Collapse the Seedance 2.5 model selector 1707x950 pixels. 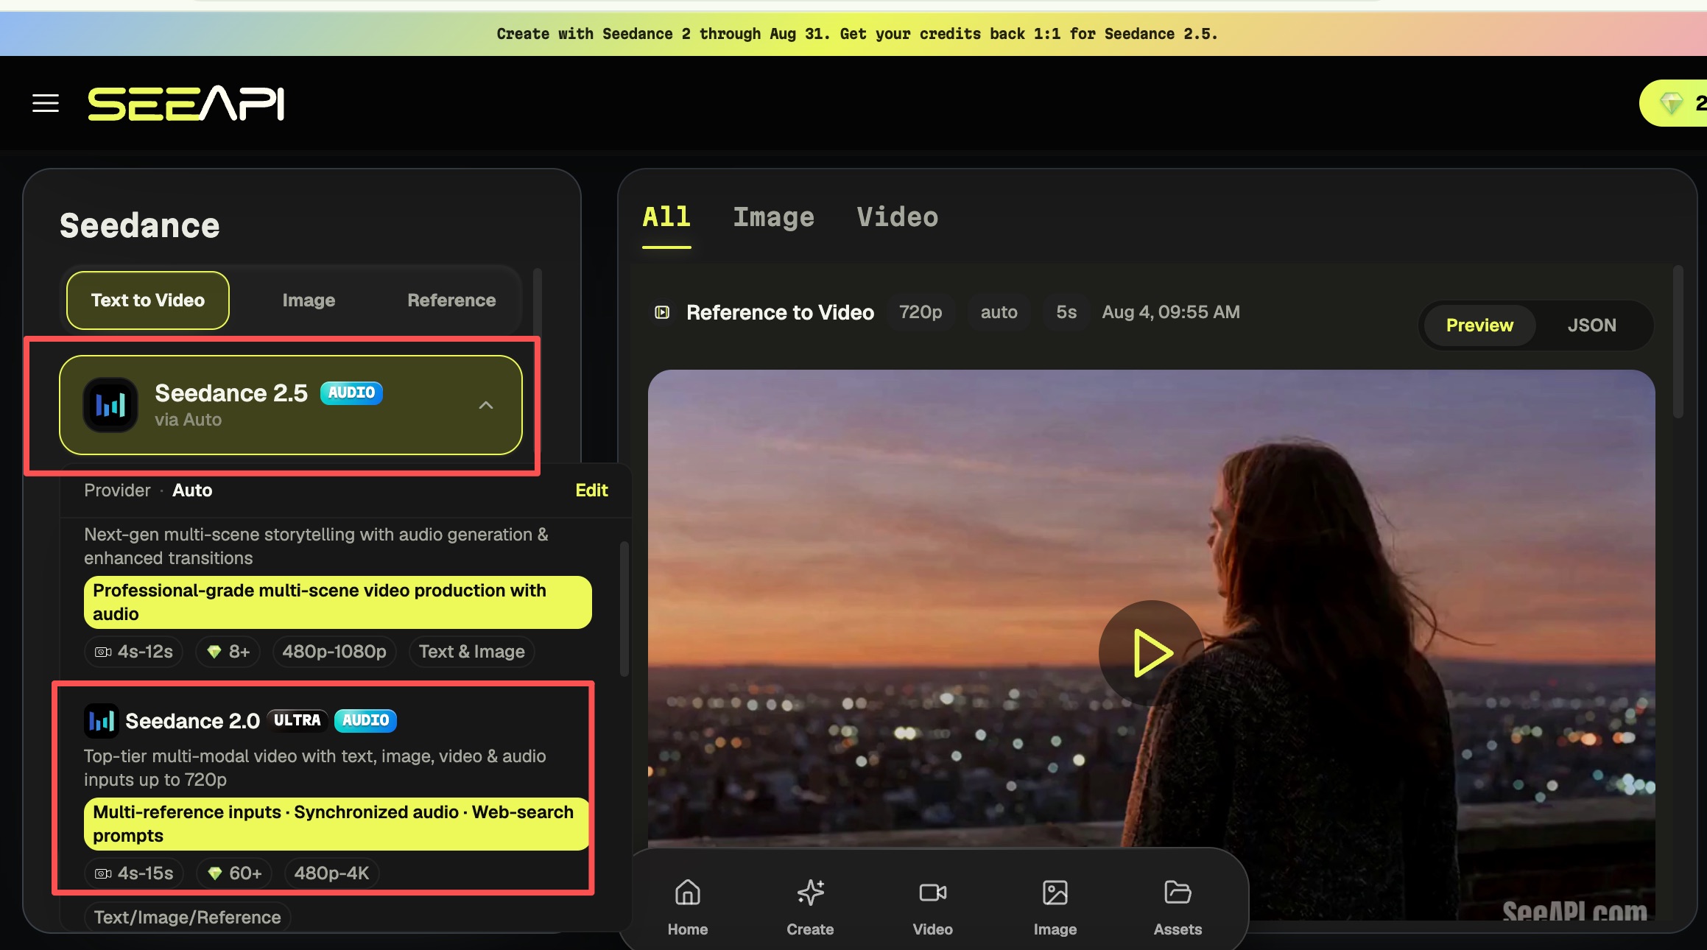tap(486, 405)
